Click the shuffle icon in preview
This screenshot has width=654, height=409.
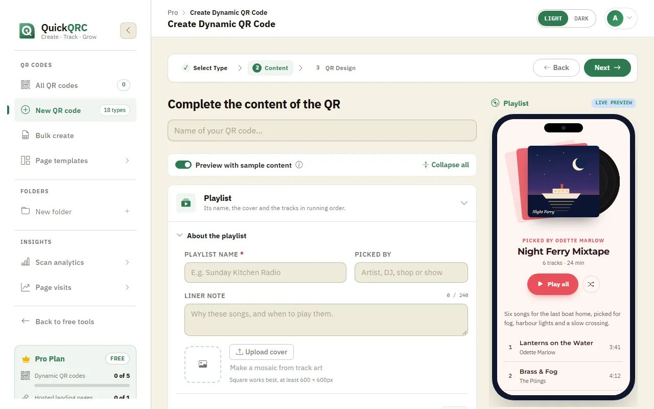pyautogui.click(x=591, y=284)
